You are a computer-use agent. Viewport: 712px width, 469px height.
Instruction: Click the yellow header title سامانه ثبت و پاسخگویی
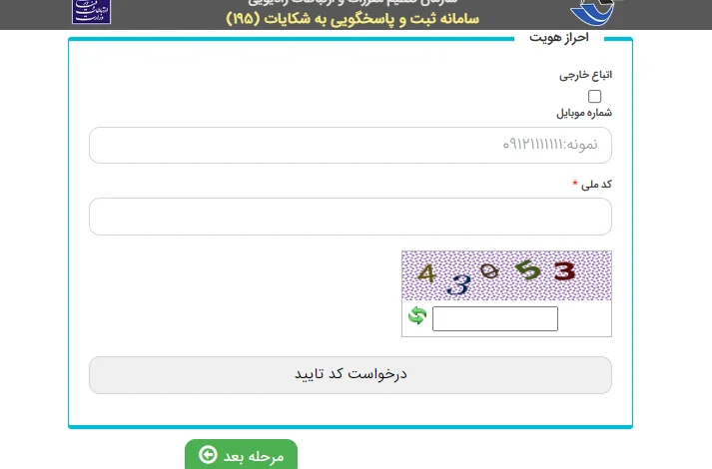[353, 19]
